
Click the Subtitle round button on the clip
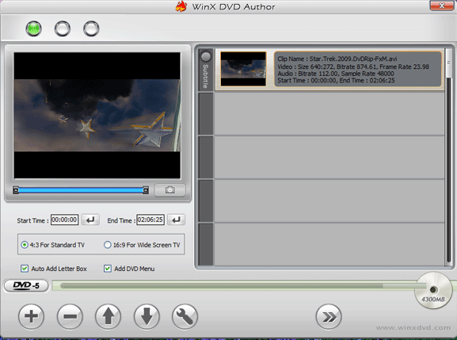(x=206, y=56)
